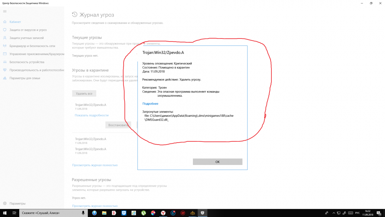Open Параметры settings at sidebar bottom
The height and width of the screenshot is (217, 385).
point(17,204)
